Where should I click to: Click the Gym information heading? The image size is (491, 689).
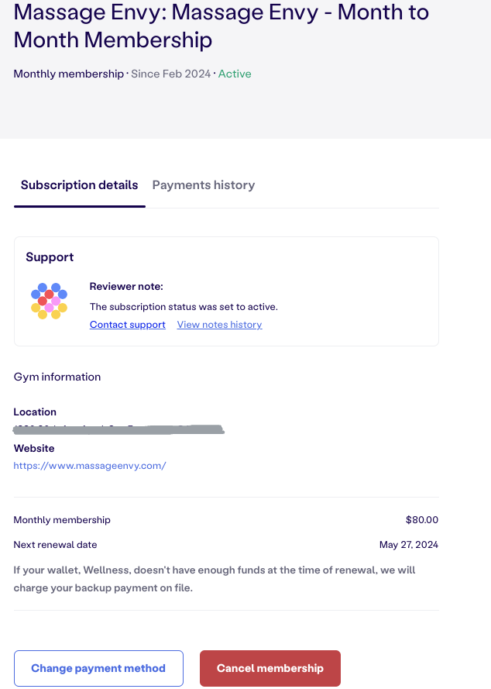(x=57, y=377)
